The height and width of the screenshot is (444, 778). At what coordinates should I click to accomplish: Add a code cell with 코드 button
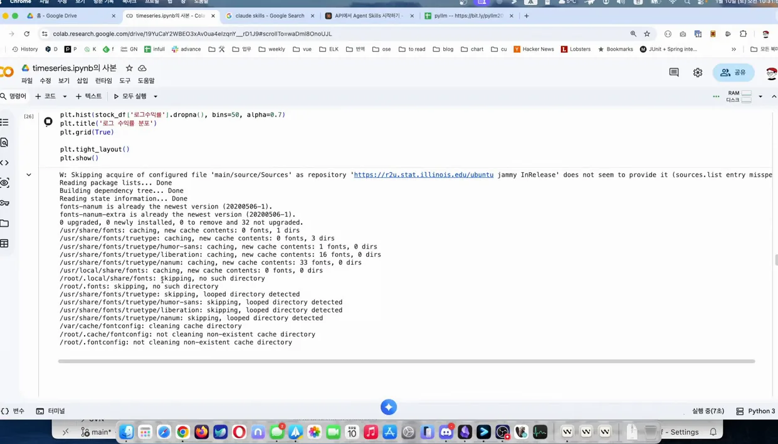click(45, 96)
